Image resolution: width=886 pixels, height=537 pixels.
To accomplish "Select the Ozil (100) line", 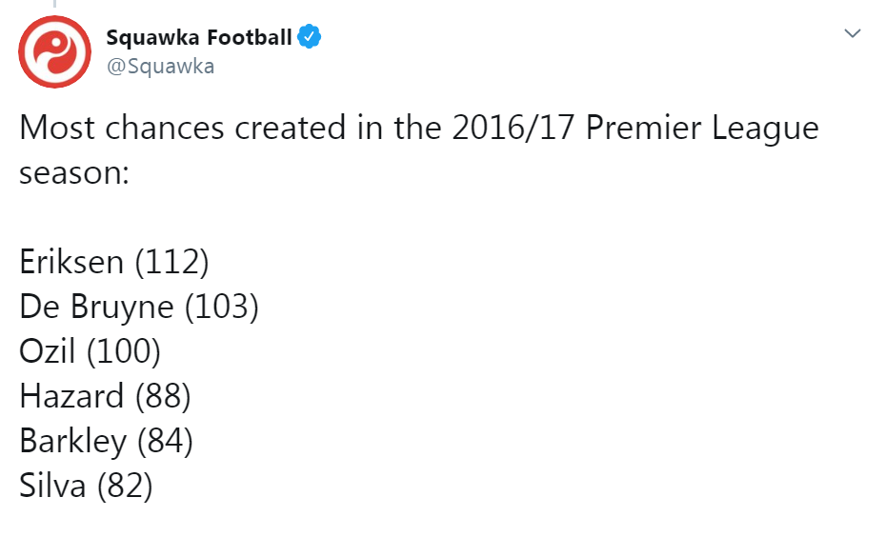I will point(90,351).
